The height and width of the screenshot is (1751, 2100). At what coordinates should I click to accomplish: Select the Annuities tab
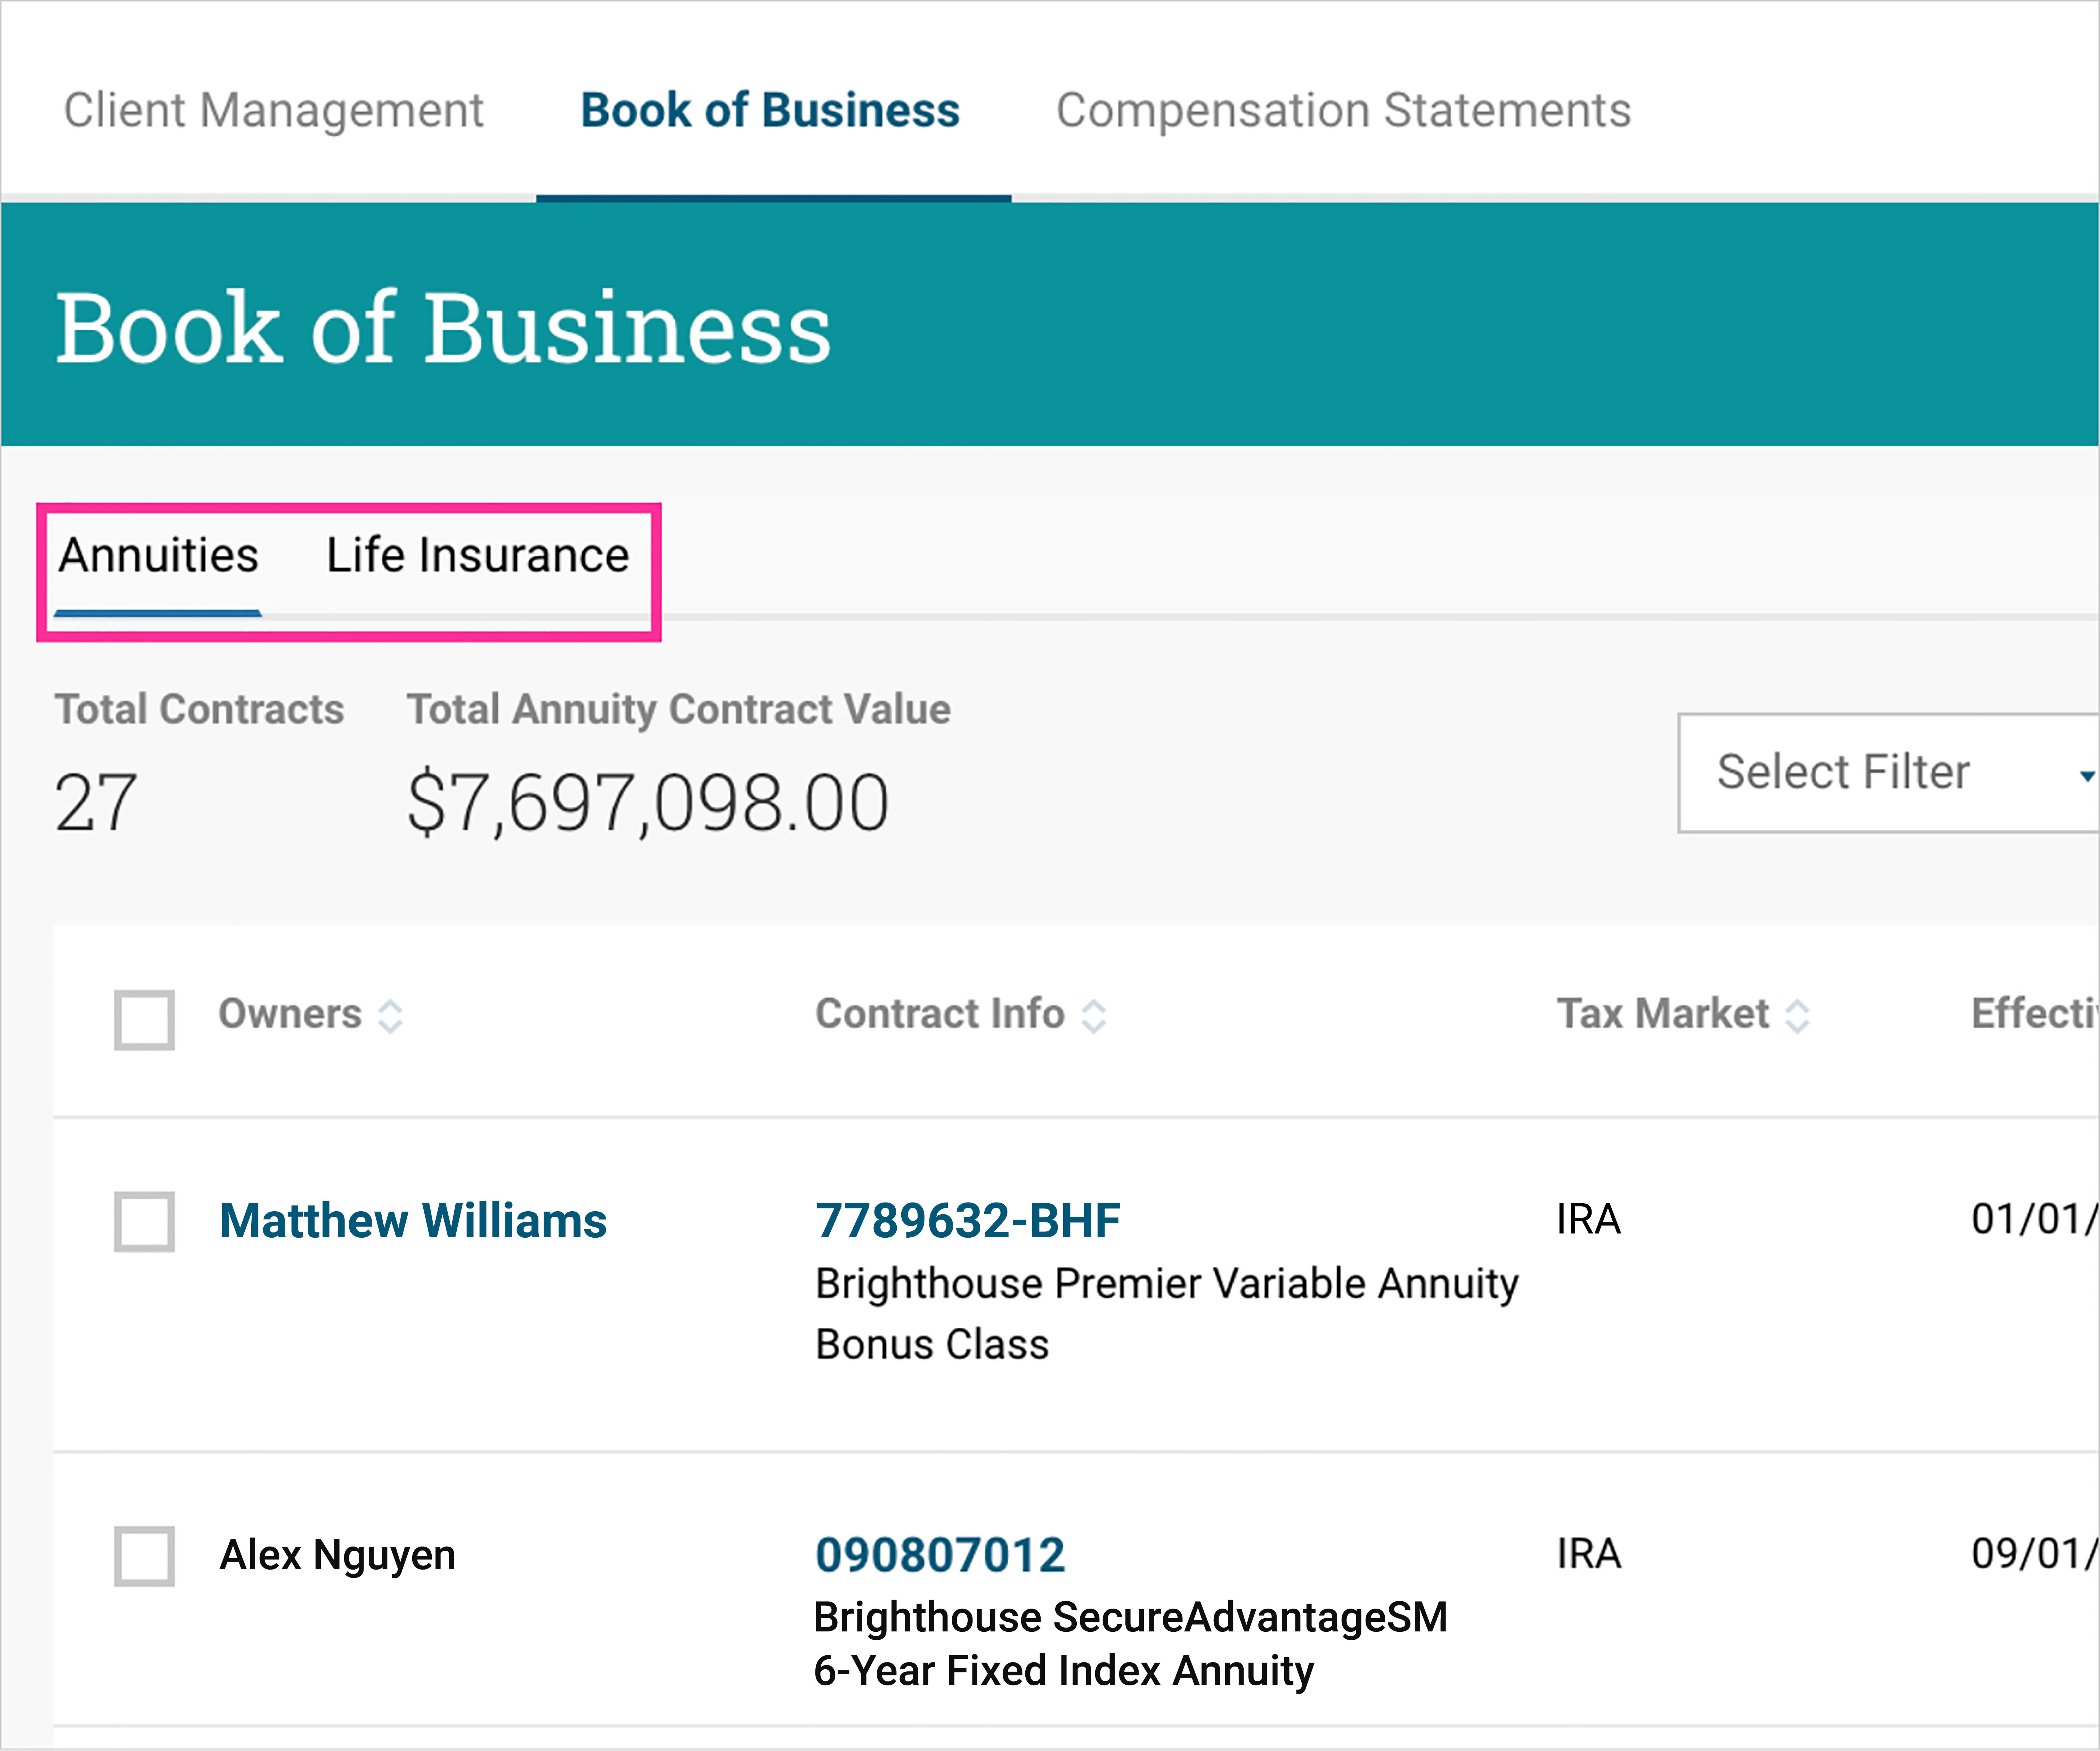[x=158, y=556]
